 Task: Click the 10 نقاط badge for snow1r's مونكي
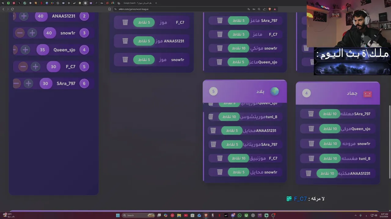pyautogui.click(x=239, y=48)
